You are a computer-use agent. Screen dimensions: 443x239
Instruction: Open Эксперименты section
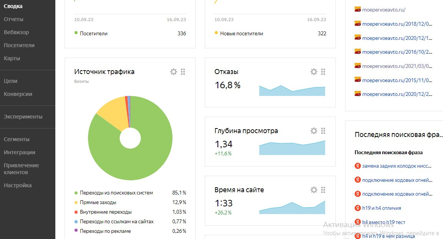[x=23, y=117]
